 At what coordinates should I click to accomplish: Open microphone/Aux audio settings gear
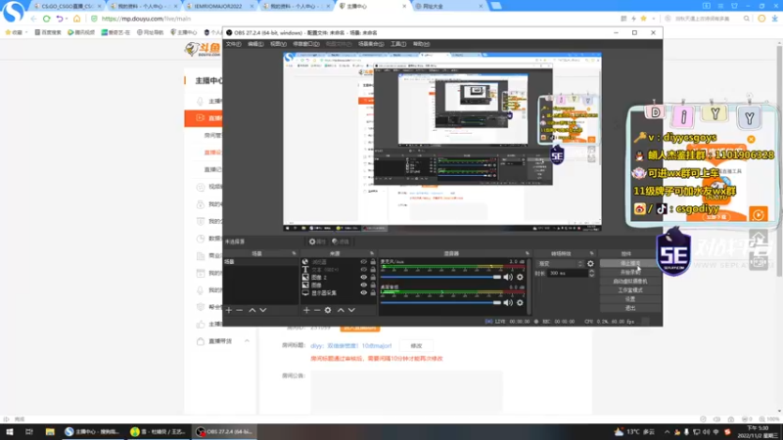[x=520, y=277]
